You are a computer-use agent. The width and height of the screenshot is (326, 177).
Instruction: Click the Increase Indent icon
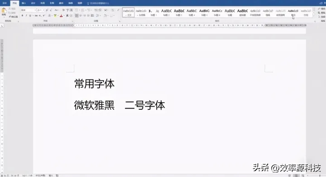[x=100, y=10]
